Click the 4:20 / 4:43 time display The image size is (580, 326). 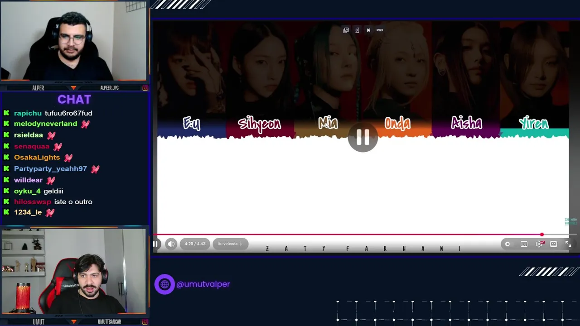[195, 244]
